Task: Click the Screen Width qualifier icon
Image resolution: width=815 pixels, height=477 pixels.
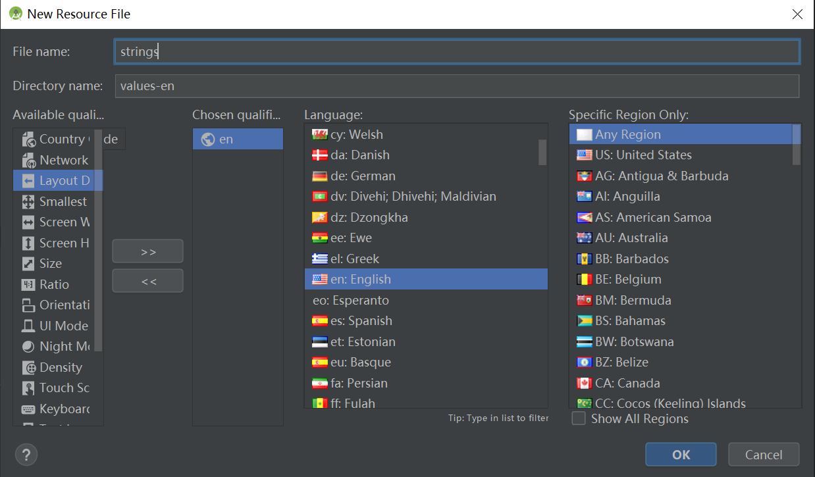Action: point(28,222)
